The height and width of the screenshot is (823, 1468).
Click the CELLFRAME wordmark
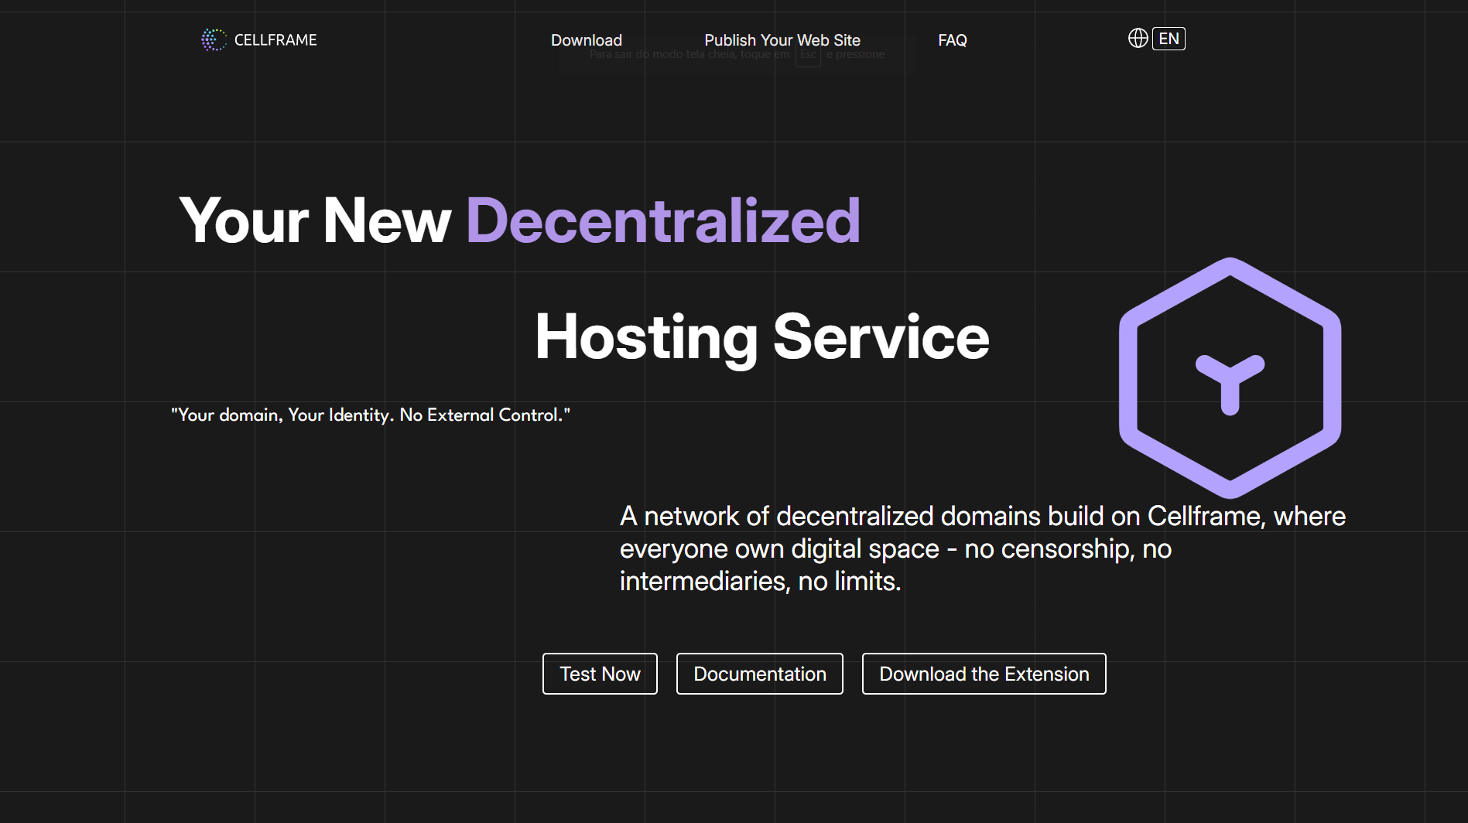point(275,39)
